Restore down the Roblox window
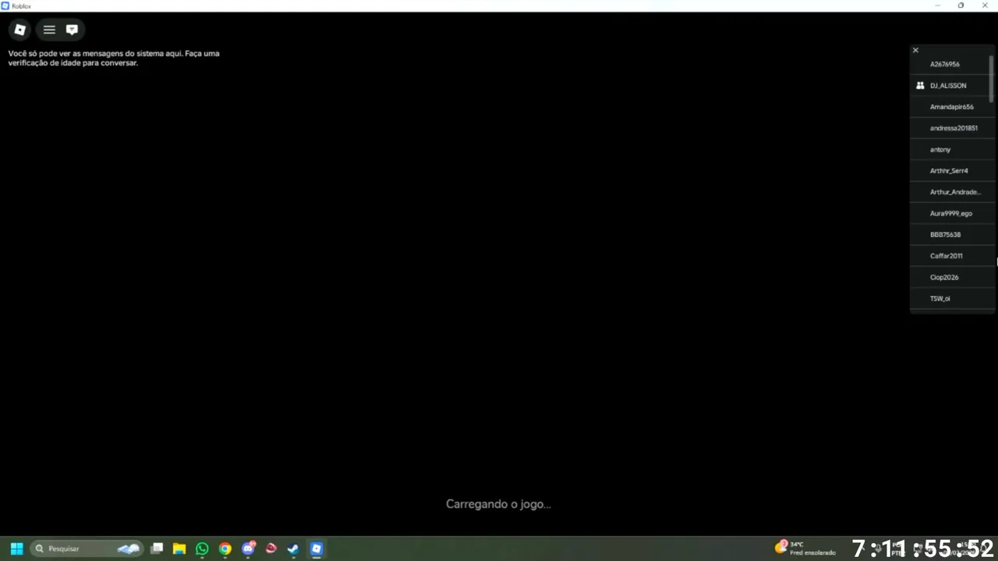This screenshot has height=561, width=998. 961,5
